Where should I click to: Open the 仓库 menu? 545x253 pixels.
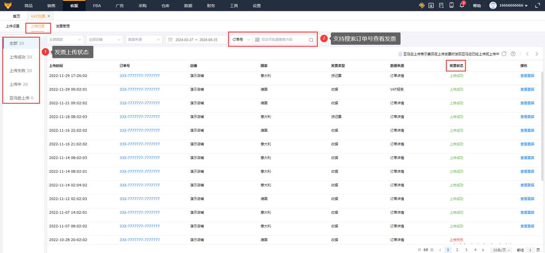coord(165,6)
